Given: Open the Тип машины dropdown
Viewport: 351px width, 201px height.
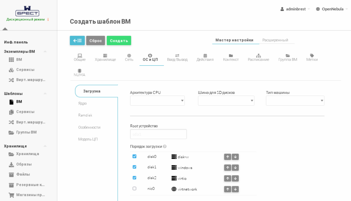Looking at the screenshot, I should tap(295, 100).
